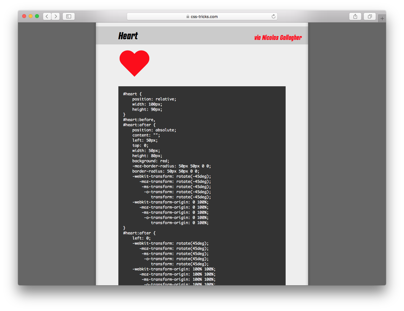This screenshot has height=311, width=404.
Task: Navigate forward using the forward arrow icon
Action: (55, 16)
